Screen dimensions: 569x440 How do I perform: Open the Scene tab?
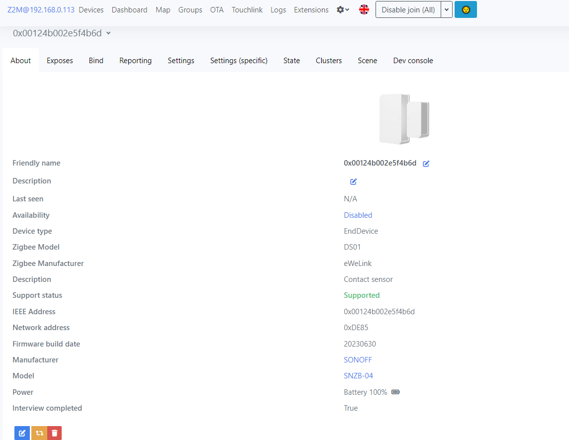point(367,61)
